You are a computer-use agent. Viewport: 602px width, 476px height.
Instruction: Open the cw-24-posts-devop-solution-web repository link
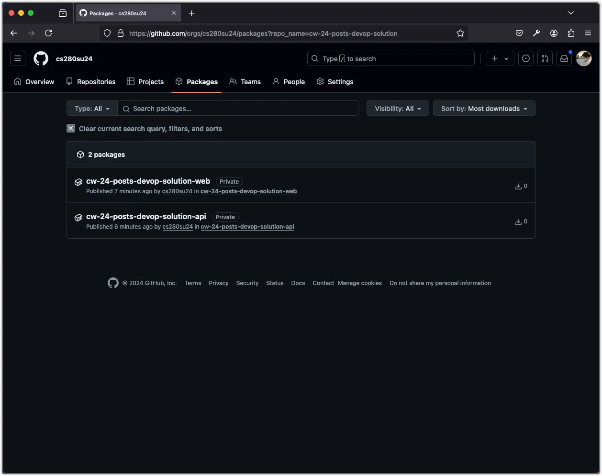[248, 191]
